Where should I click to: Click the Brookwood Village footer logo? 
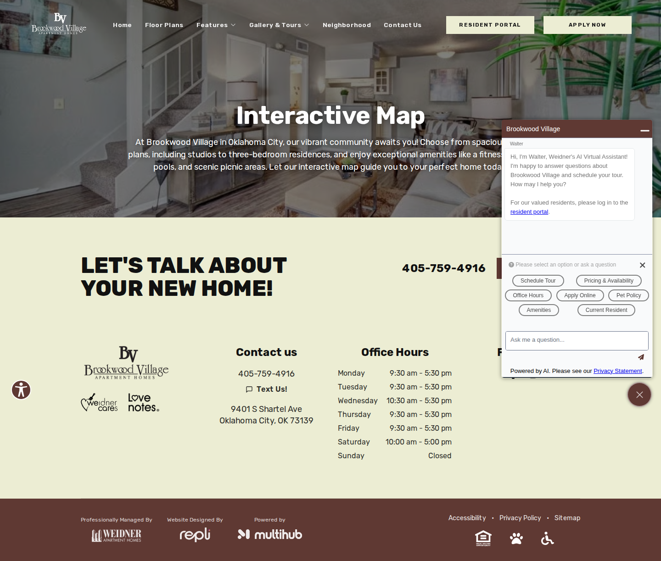[x=126, y=362]
